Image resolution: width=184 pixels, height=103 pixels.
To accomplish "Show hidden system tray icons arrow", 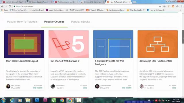I will click(x=153, y=100).
